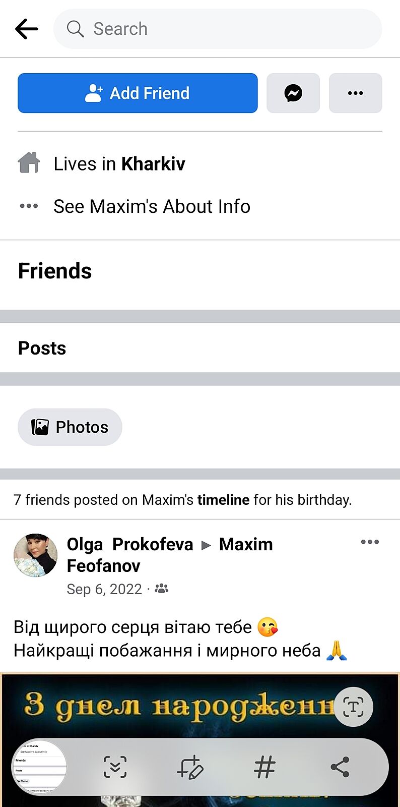
Task: Open the Kharkiv location link
Action: click(x=153, y=164)
